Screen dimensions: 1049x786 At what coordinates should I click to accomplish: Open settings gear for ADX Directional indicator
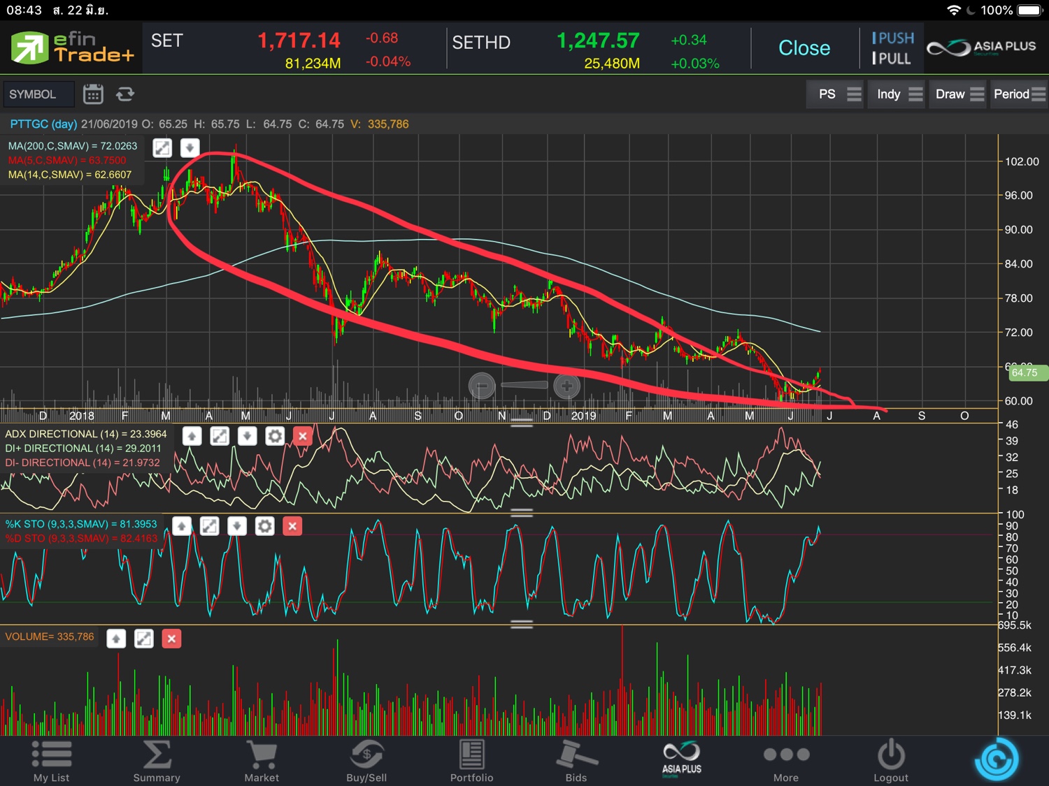pos(275,437)
